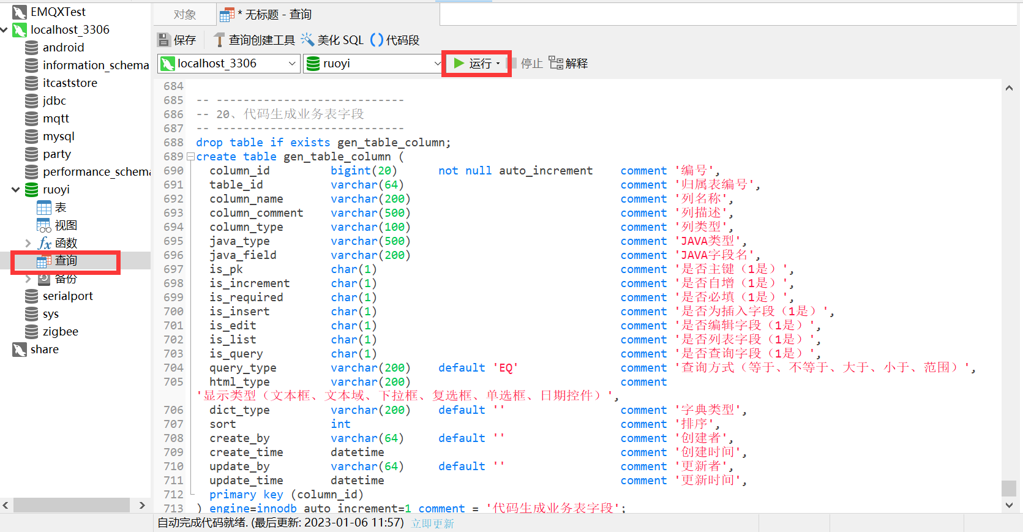The height and width of the screenshot is (532, 1023).
Task: Open the 运行 dropdown arrow
Action: (498, 64)
